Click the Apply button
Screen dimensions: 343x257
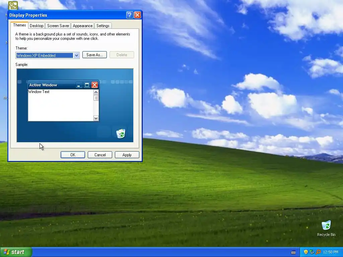tap(127, 155)
